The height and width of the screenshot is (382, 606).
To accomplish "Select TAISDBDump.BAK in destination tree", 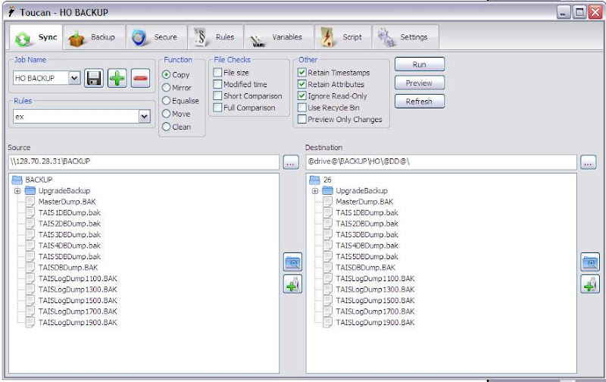I will pos(366,268).
